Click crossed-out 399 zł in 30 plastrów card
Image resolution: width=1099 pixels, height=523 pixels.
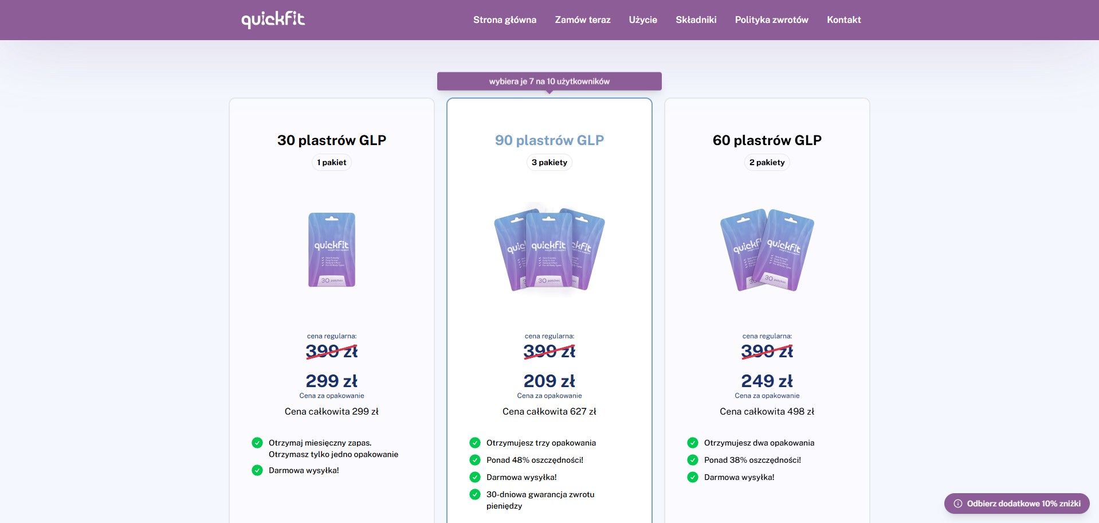click(x=332, y=351)
